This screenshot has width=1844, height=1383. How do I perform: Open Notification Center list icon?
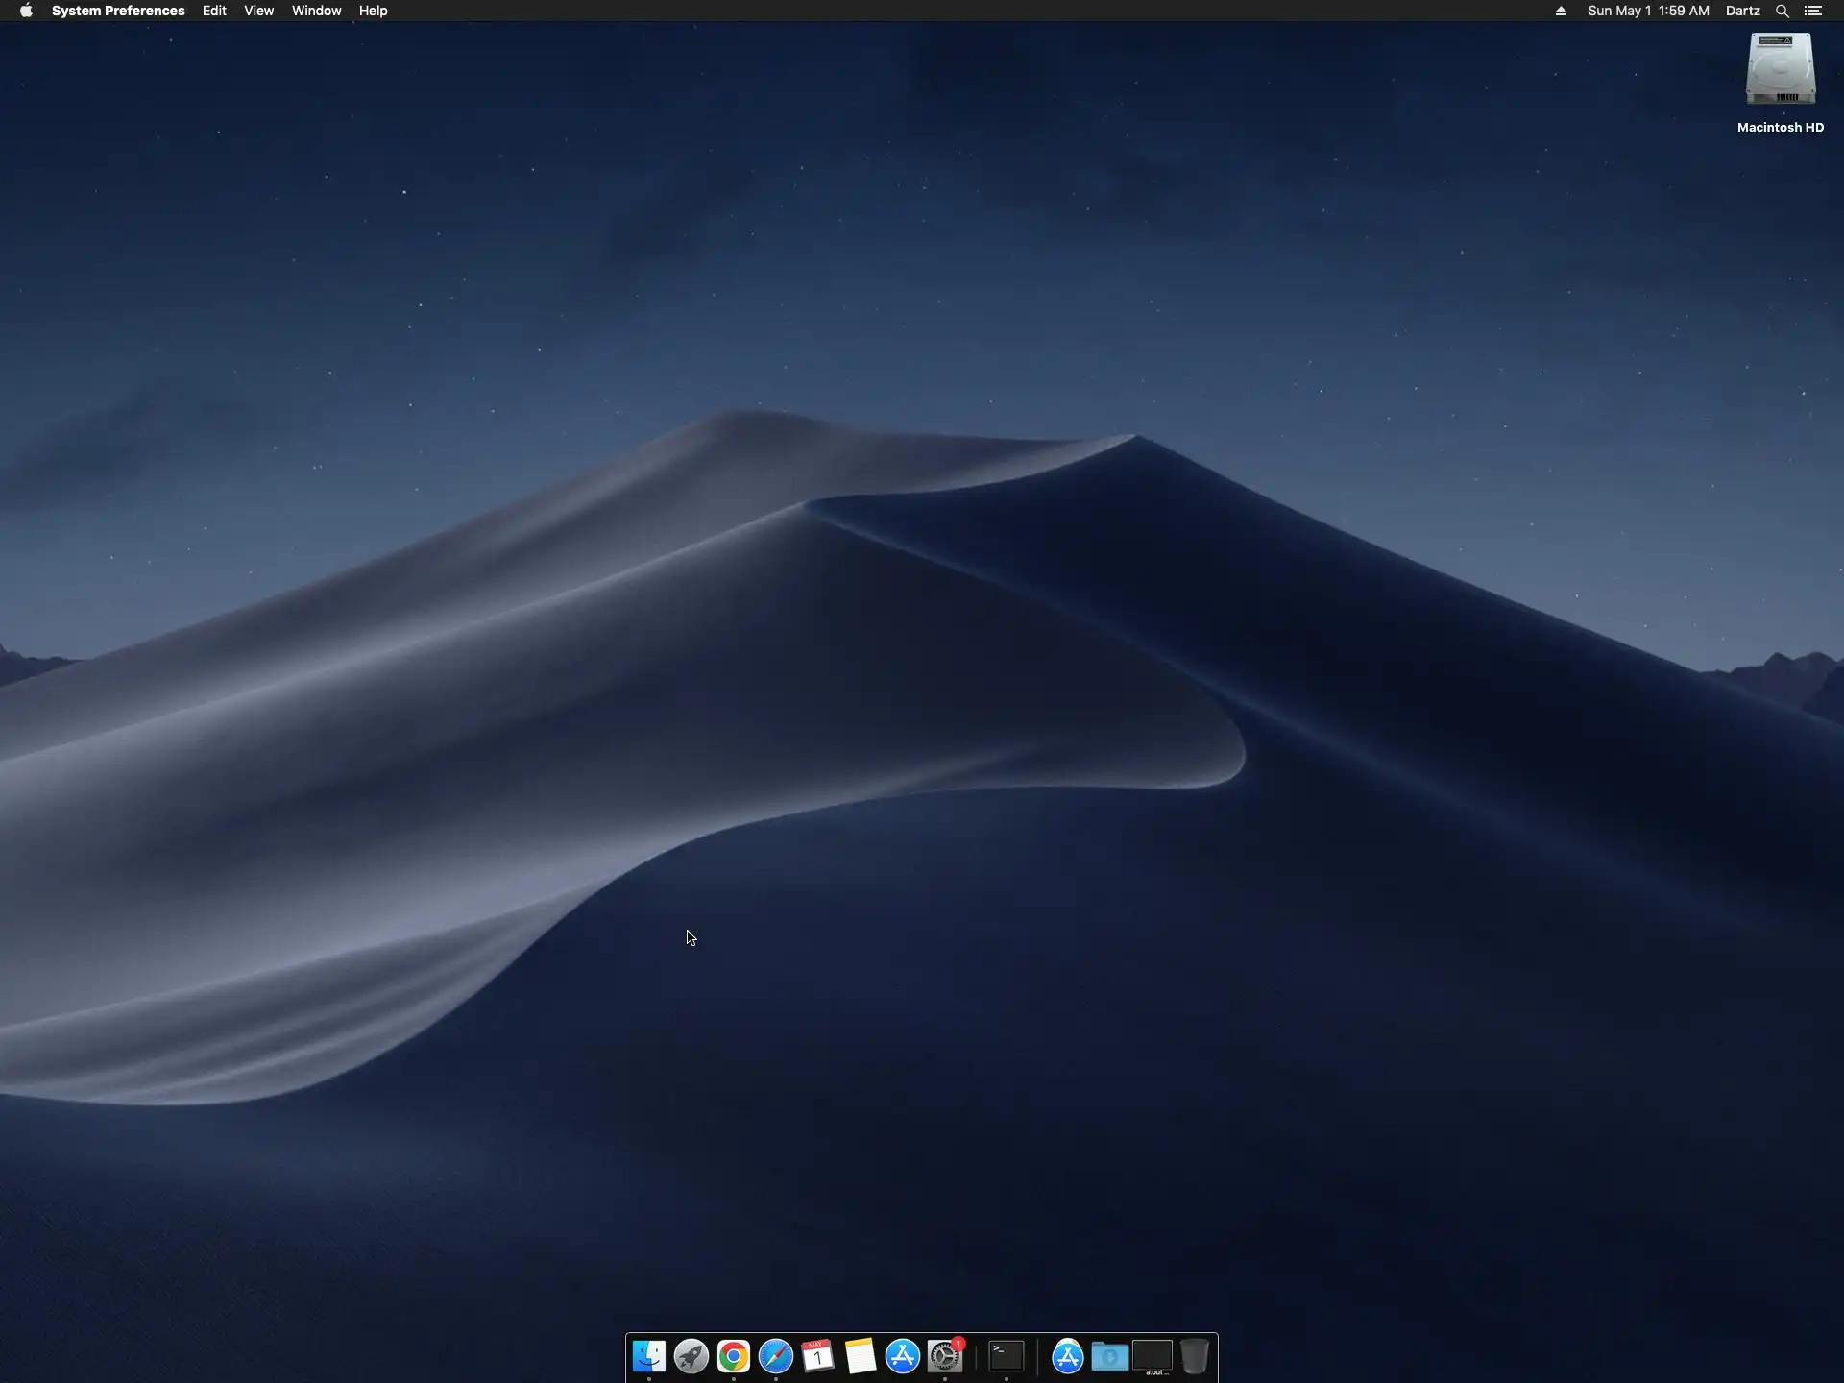pos(1813,11)
